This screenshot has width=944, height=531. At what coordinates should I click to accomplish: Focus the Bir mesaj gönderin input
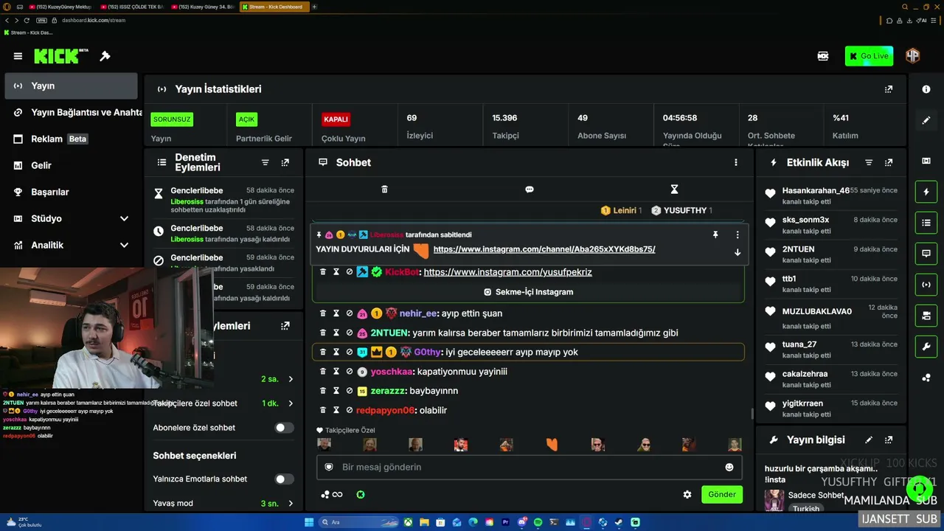(x=528, y=467)
